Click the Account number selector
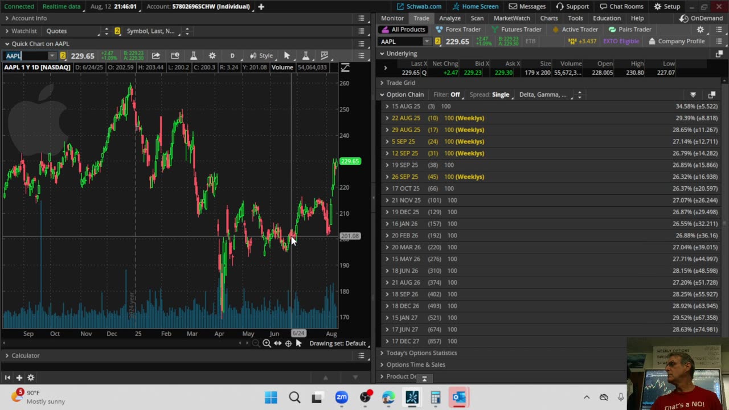 point(198,6)
